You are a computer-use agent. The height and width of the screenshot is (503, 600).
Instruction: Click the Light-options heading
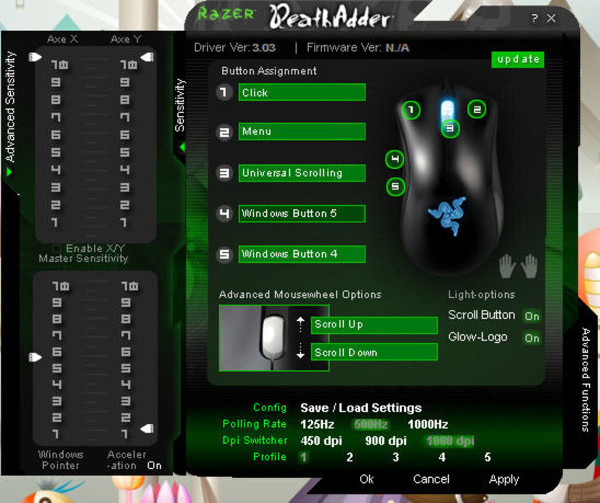[481, 294]
